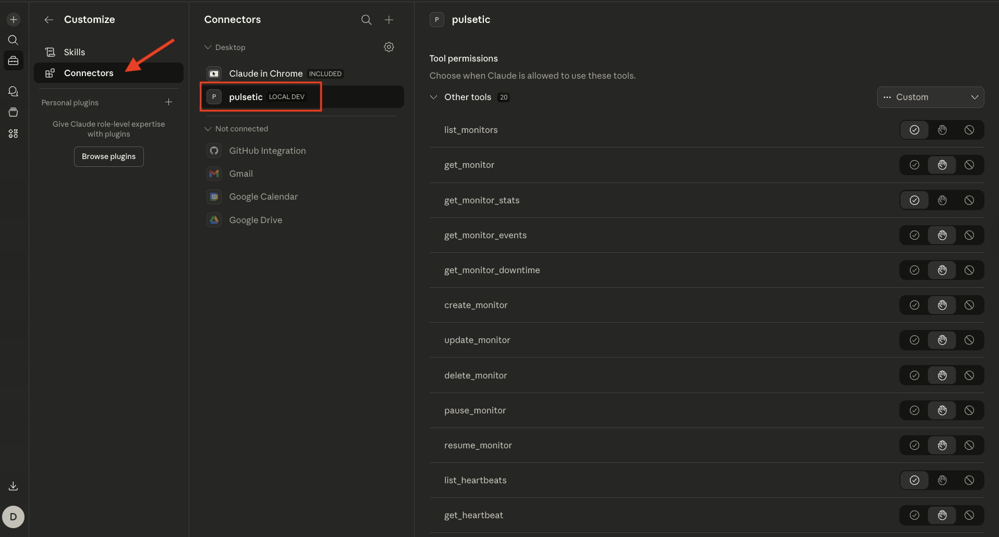The image size is (999, 537).
Task: Open the chats bubble icon in left rail
Action: pos(14,92)
